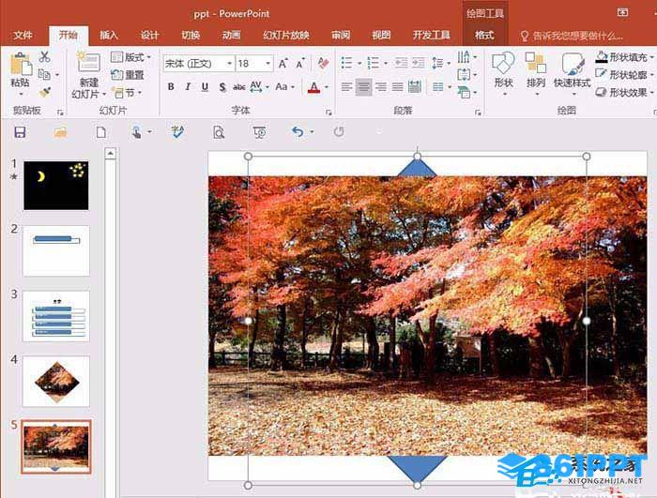Screen dimensions: 657x498
Task: Switch to the 设计 Design tab
Action: 149,36
